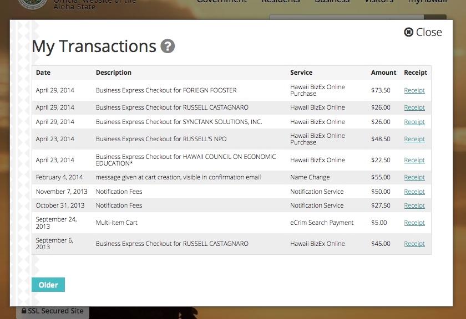
Task: Click the SSL Secured Site badge
Action: click(x=53, y=311)
